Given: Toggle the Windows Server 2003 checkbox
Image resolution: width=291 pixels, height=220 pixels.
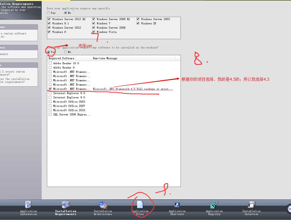Looking at the screenshot, I should tap(138, 19).
